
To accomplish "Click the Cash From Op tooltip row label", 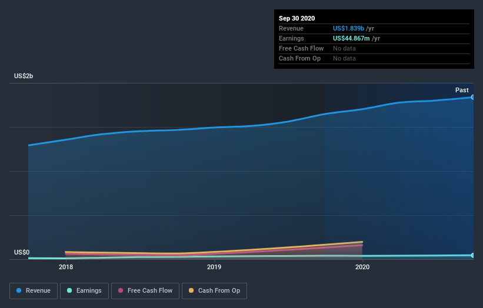I will [299, 58].
